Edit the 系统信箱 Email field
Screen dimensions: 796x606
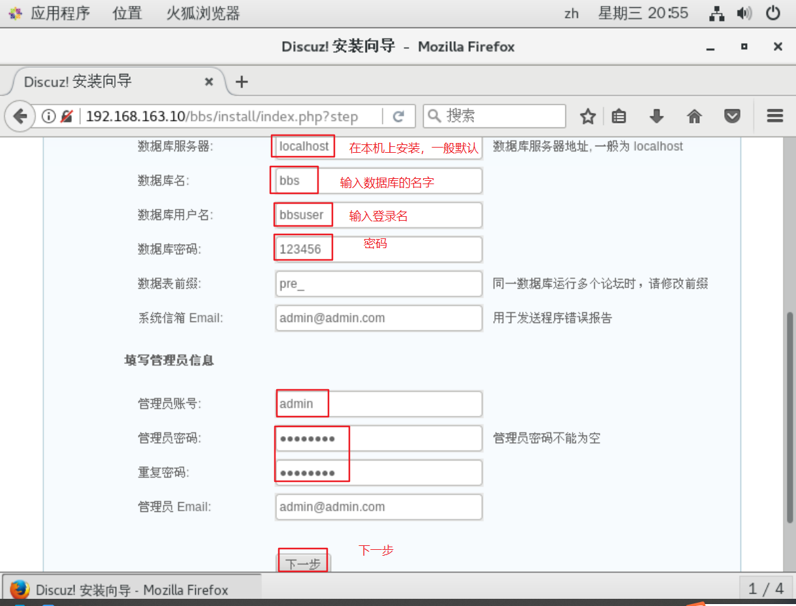[379, 318]
